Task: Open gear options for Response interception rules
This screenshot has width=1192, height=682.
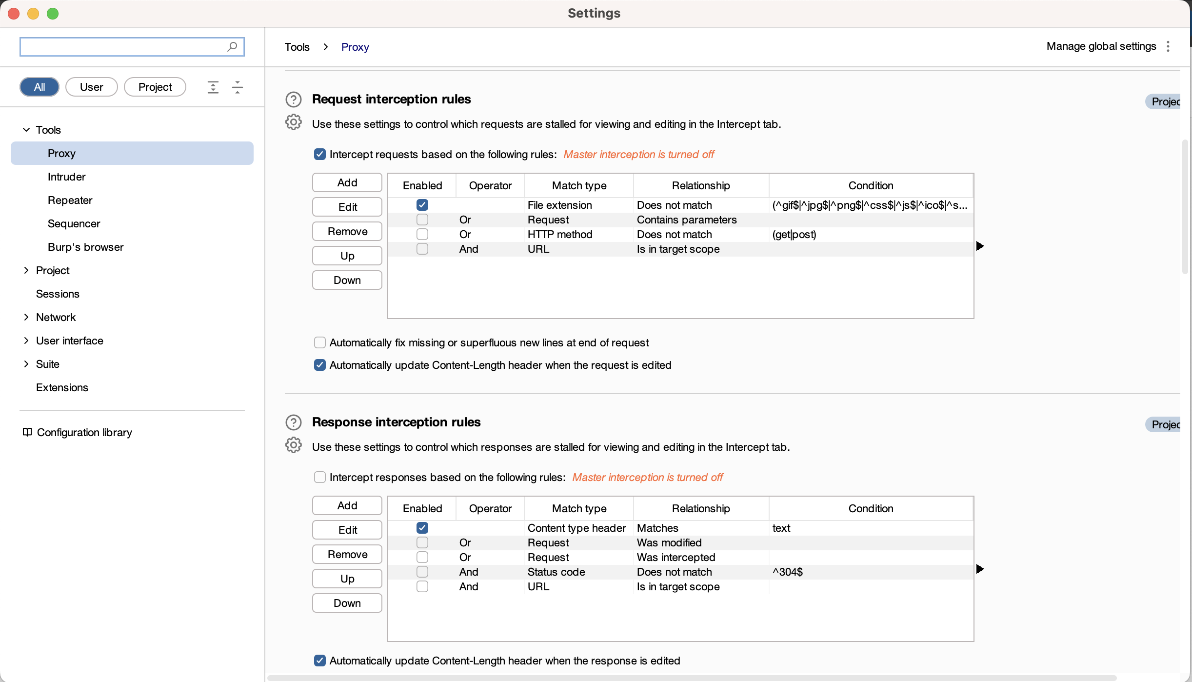Action: point(293,445)
